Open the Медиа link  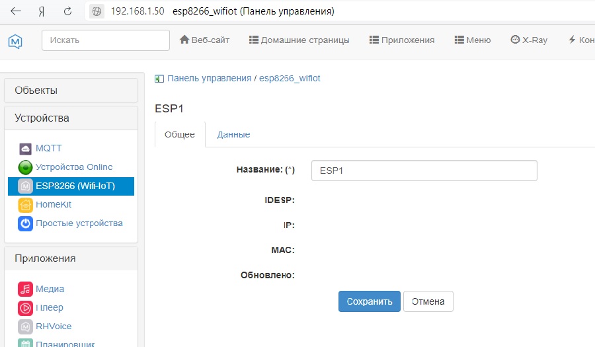[x=50, y=289]
